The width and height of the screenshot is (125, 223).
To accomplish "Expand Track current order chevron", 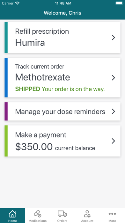I will (113, 78).
